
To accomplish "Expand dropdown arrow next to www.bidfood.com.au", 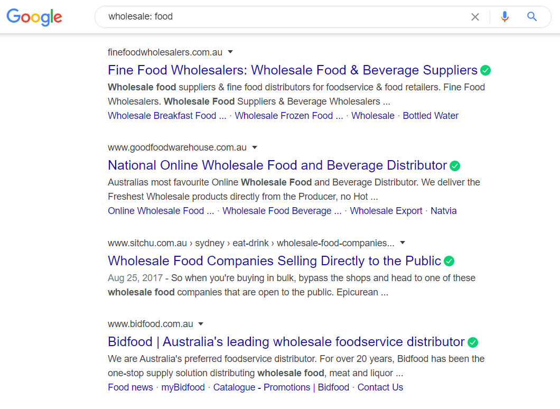I will click(x=201, y=324).
